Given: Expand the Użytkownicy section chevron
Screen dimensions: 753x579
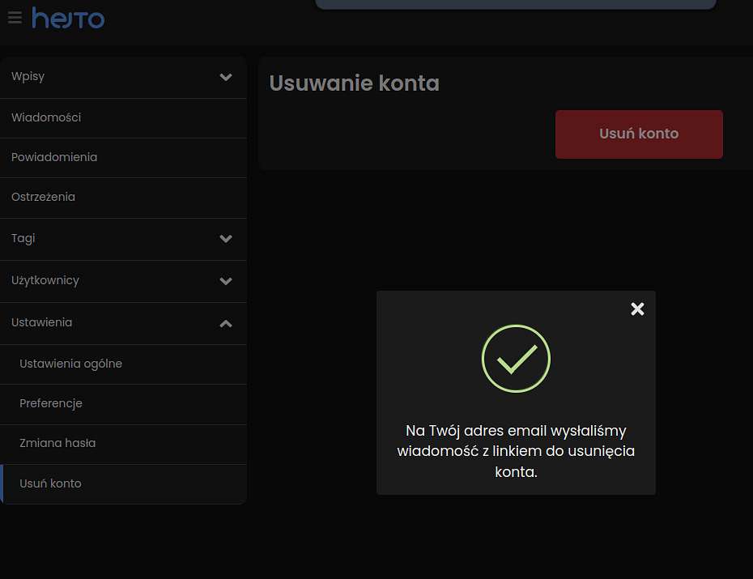Looking at the screenshot, I should tap(226, 281).
